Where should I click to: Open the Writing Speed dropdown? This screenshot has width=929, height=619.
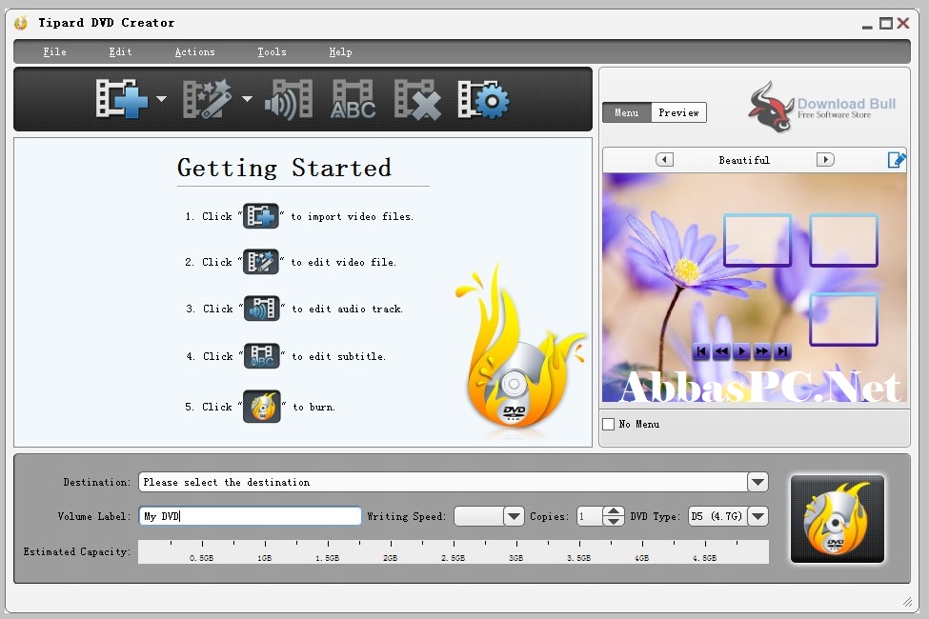[514, 516]
